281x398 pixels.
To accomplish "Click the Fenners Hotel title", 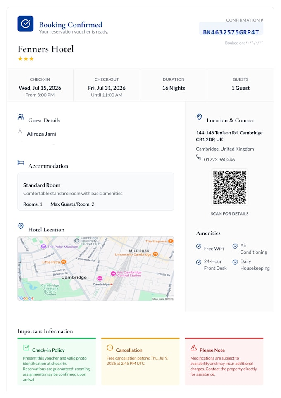I will (45, 49).
